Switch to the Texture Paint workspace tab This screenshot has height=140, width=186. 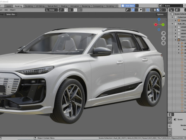(52, 6)
